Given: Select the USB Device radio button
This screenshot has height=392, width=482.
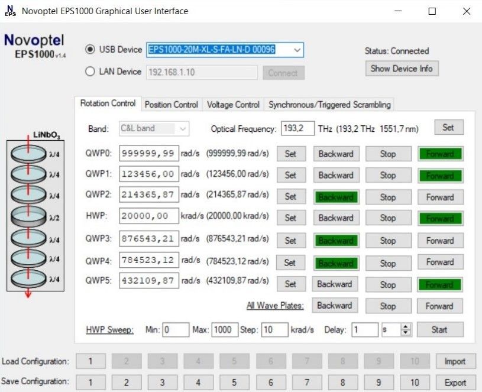Looking at the screenshot, I should pos(90,50).
